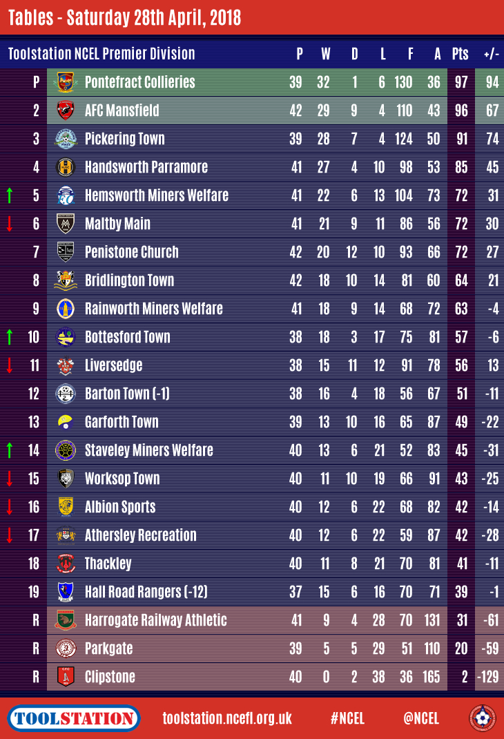Select the Harrogate Railway Athletic row name
Viewport: 504px width, 739px height.
(155, 620)
